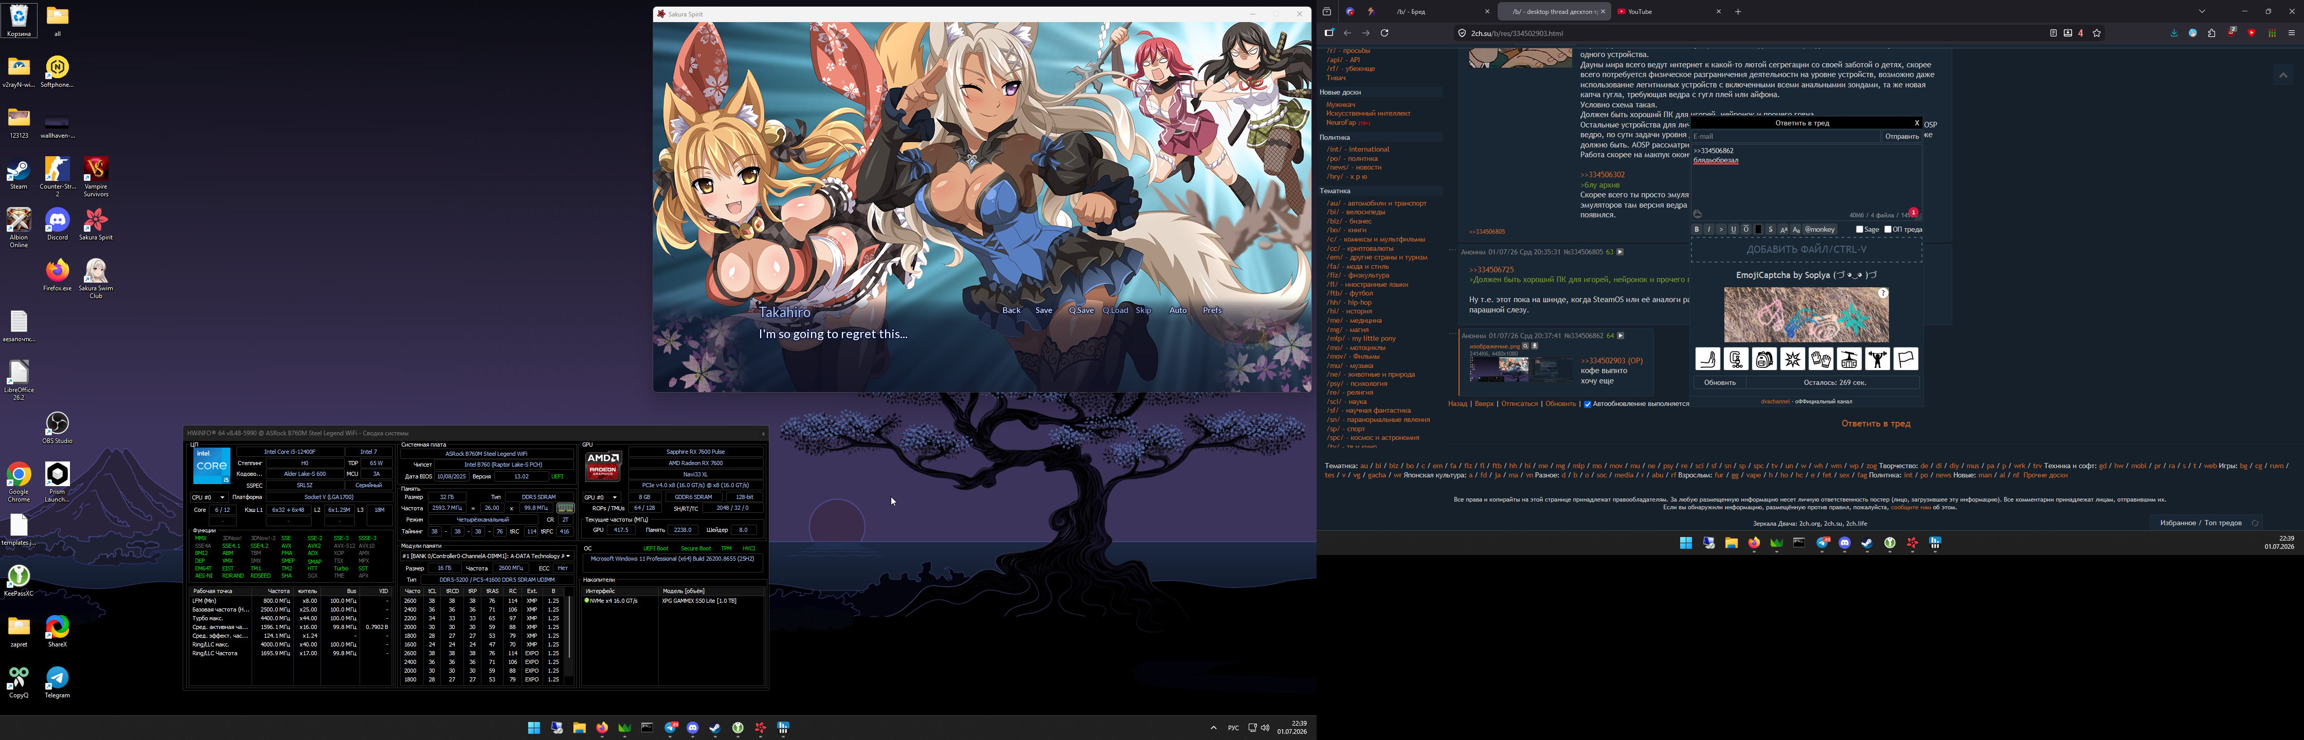
Task: Click the black spoiler swatch button
Action: [1757, 230]
